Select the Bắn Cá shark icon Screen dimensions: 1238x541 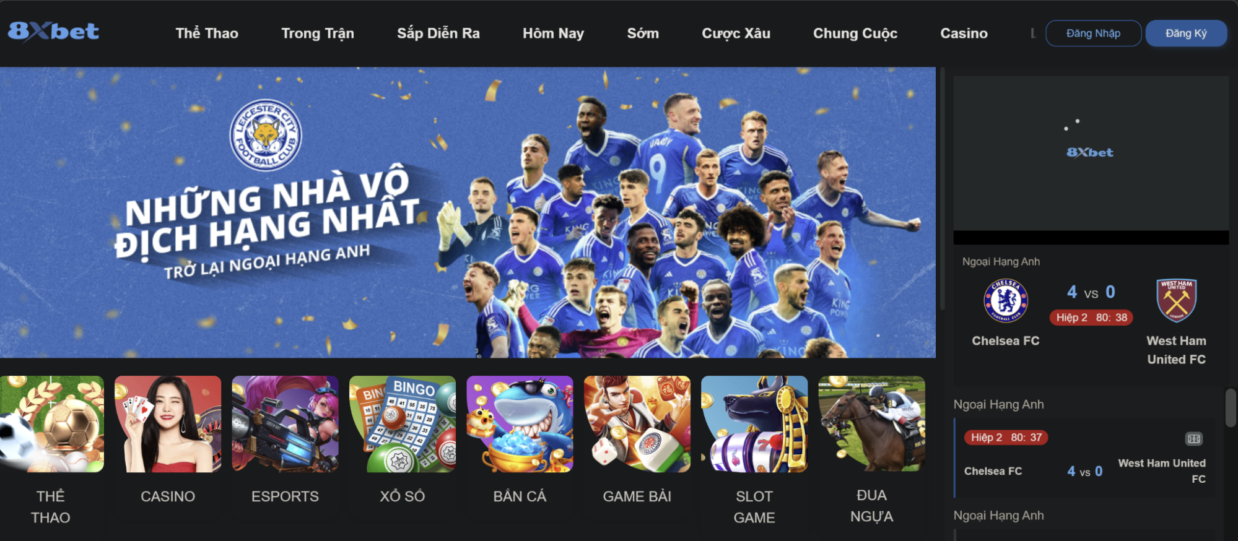coord(520,424)
